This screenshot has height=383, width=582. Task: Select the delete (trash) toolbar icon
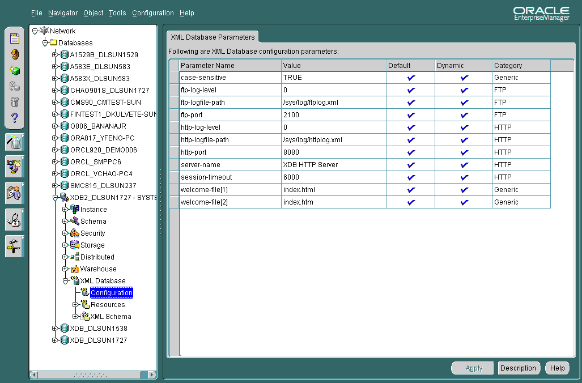pyautogui.click(x=14, y=102)
